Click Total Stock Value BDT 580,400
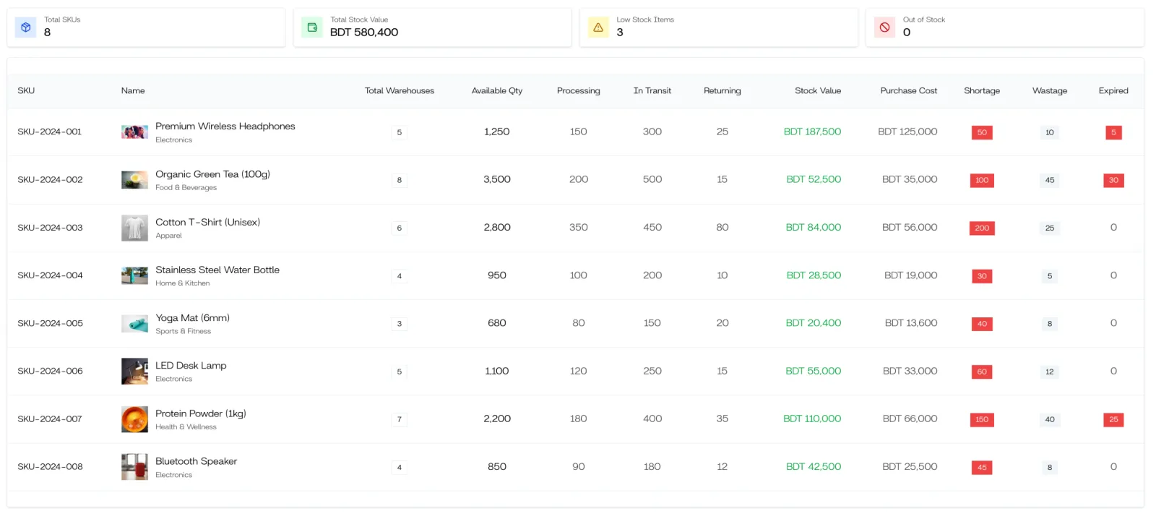Viewport: 1156px width, 519px height. point(364,33)
